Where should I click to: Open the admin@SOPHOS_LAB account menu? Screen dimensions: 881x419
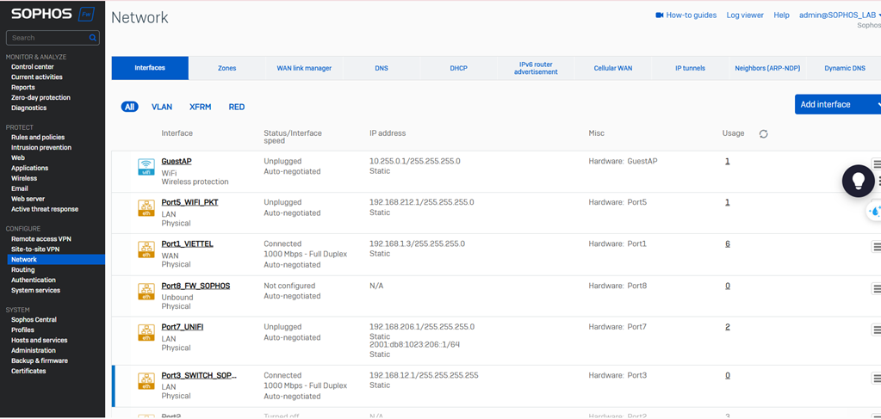coord(839,15)
